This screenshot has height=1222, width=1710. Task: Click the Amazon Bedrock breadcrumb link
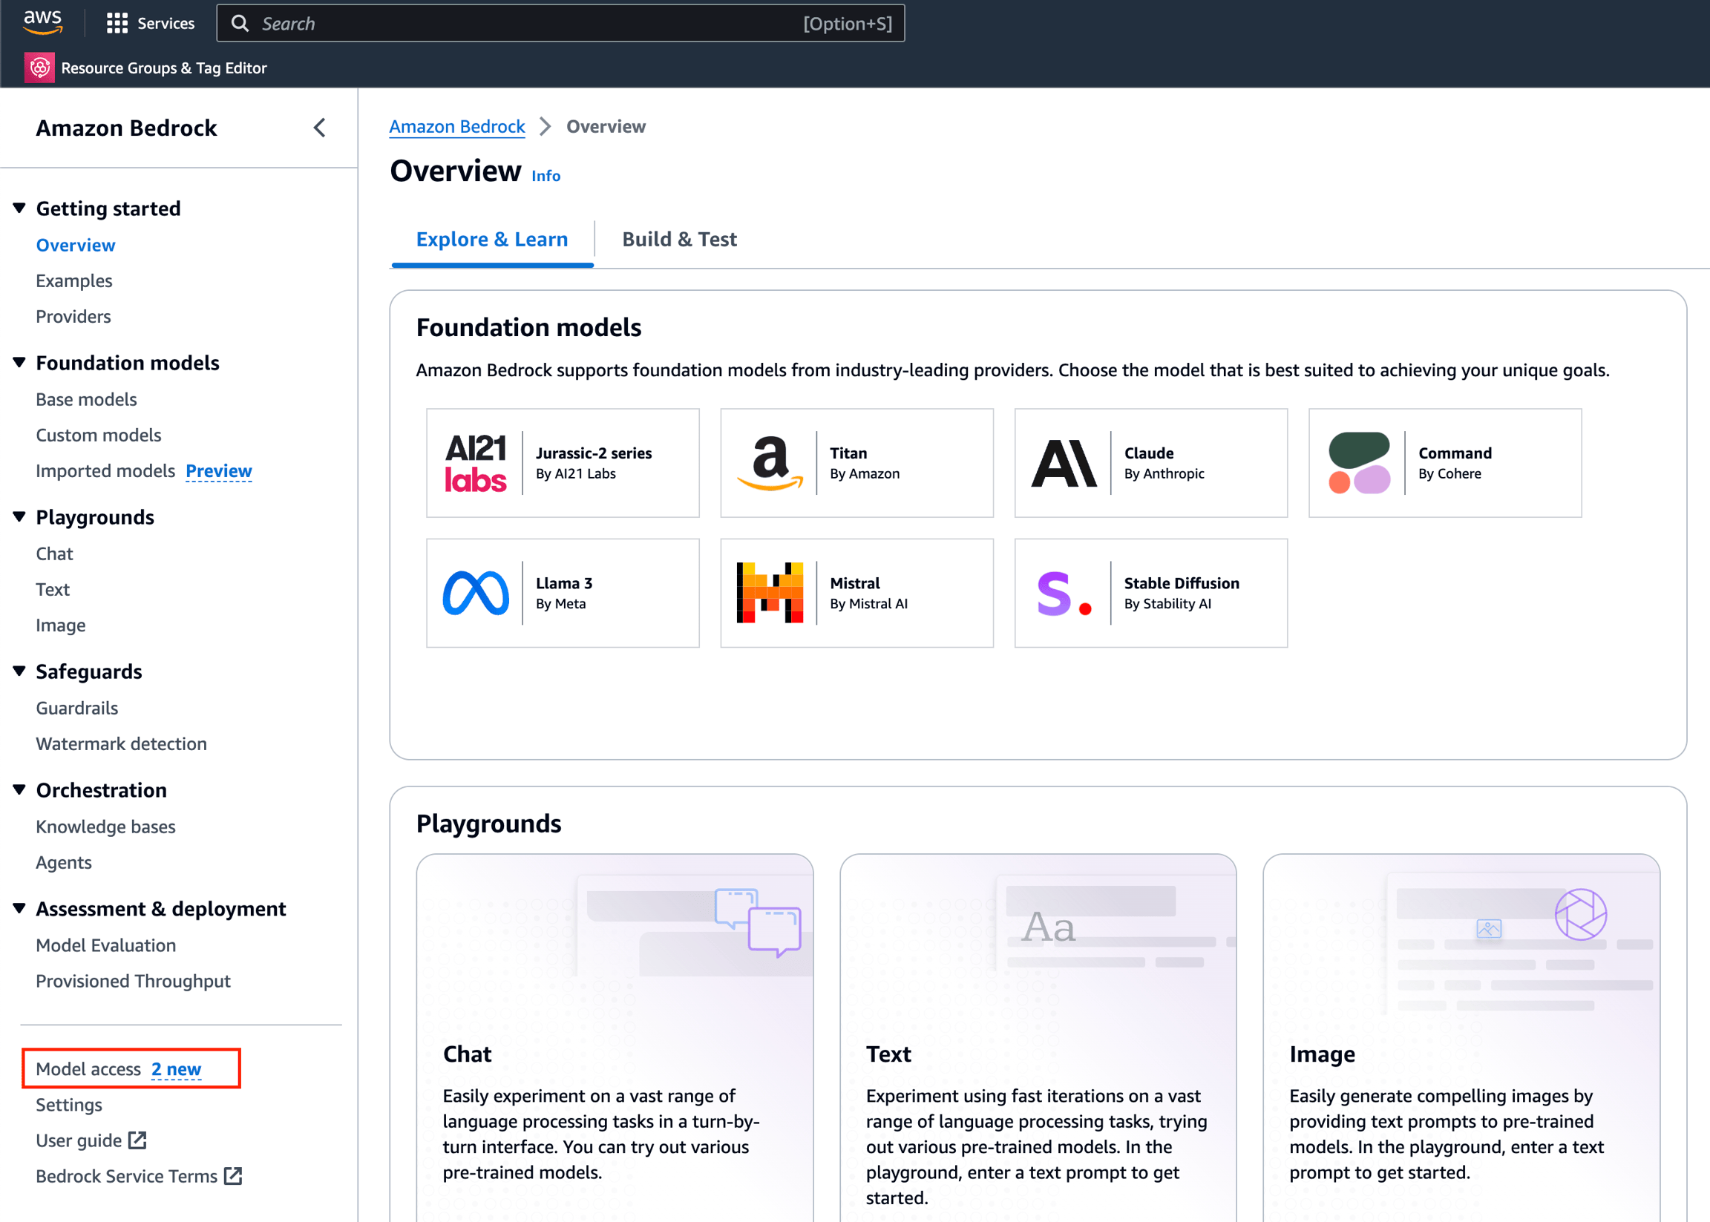pos(456,126)
